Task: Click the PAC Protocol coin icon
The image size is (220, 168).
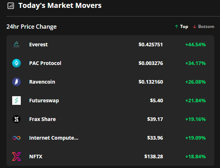Action: (16, 63)
